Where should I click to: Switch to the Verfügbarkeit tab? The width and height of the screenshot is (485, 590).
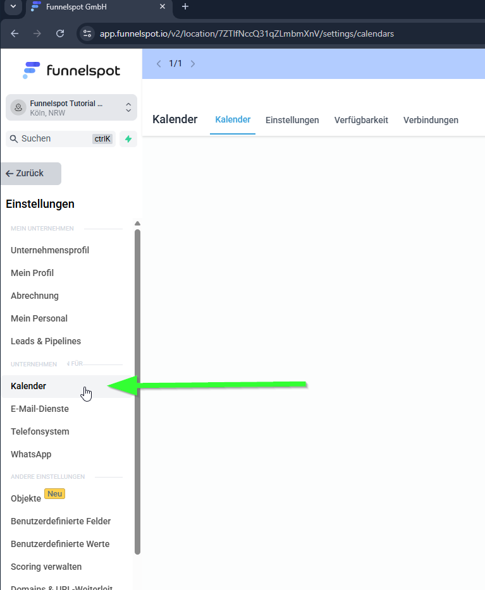(361, 120)
